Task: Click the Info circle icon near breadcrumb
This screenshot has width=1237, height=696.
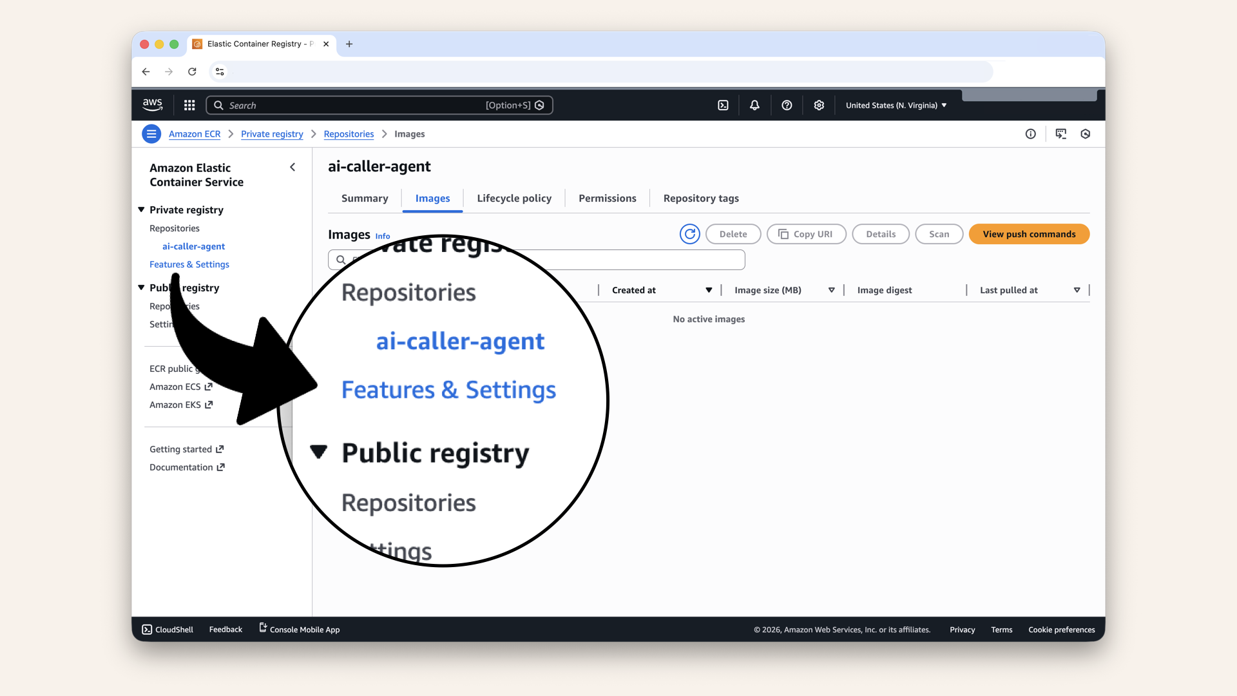Action: tap(1030, 133)
